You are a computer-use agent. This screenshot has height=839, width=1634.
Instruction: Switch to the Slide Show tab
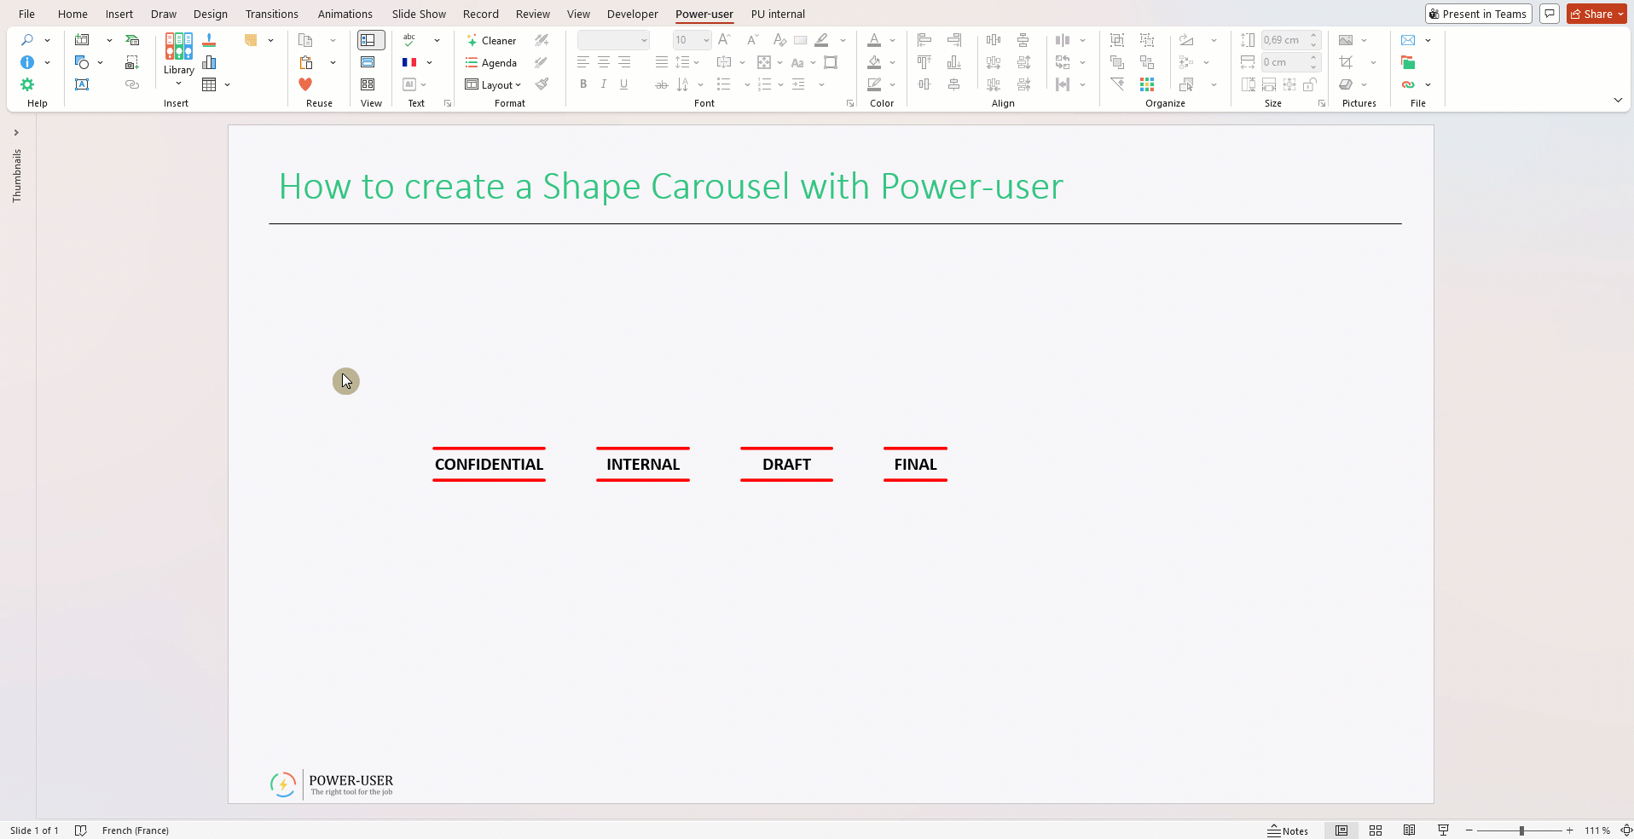(419, 14)
